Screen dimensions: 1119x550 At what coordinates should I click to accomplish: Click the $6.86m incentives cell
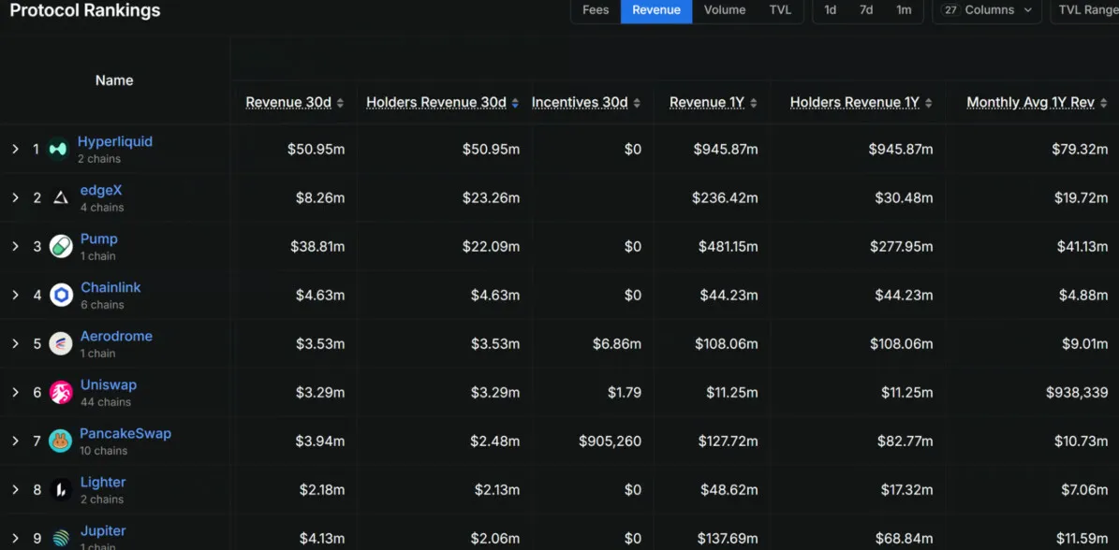tap(616, 343)
